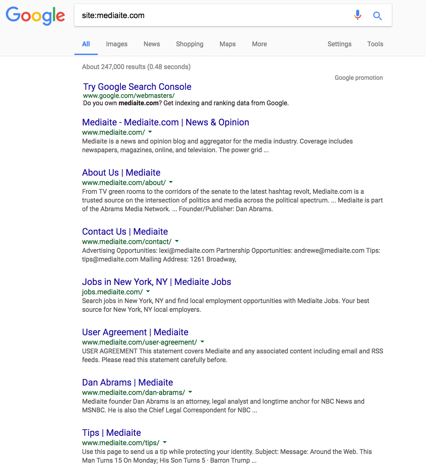The width and height of the screenshot is (426, 464).
Task: Open the Try Google Search Console link
Action: point(137,87)
